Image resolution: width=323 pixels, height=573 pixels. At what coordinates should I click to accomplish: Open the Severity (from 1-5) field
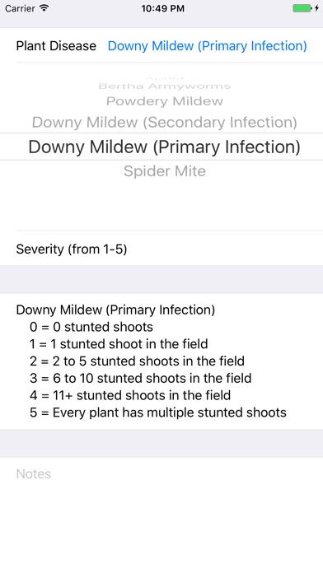161,249
